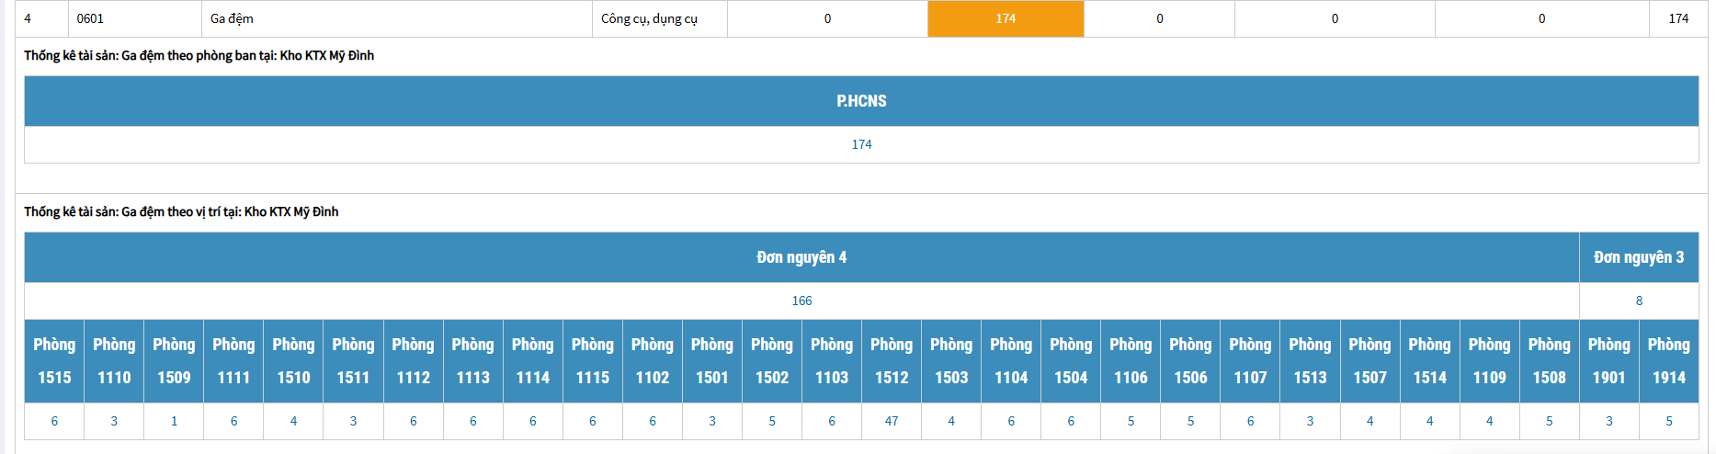Click the Ga đệm asset name cell
1716x454 pixels.
(232, 18)
